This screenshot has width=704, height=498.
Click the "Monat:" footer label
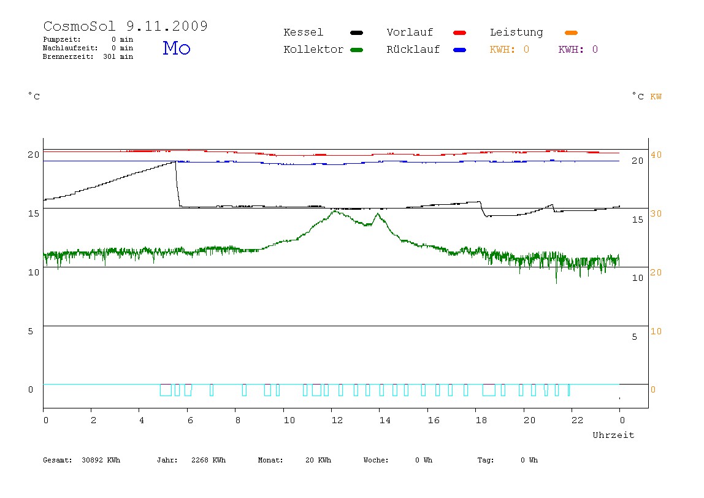tap(270, 460)
